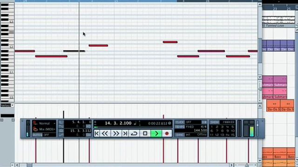Screen dimensions: 298x167
Task: Click the FIXED tempo mode label
Action: pos(190,127)
